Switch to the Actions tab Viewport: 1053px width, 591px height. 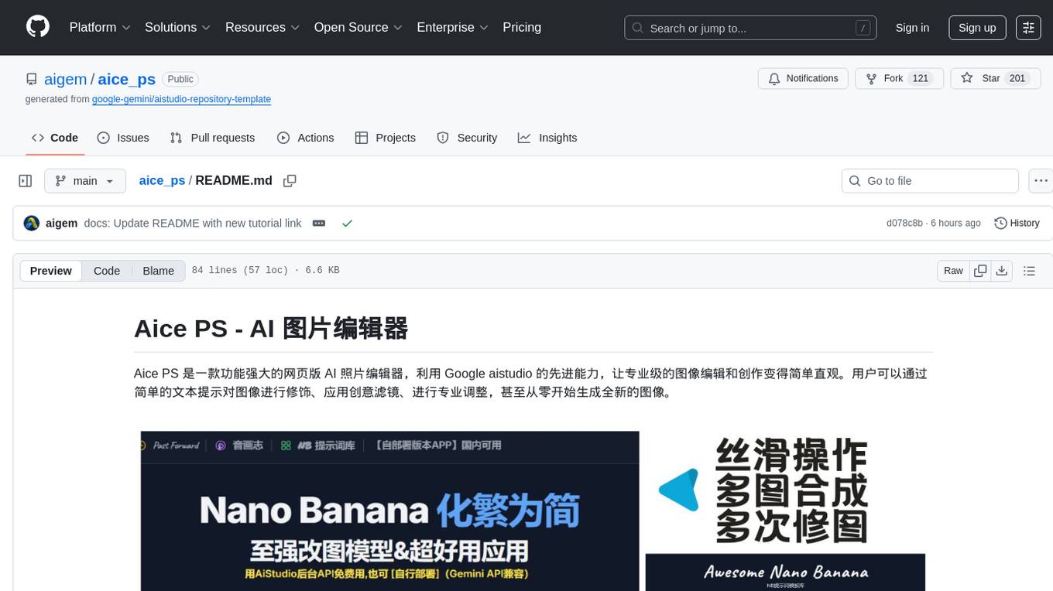tap(306, 138)
